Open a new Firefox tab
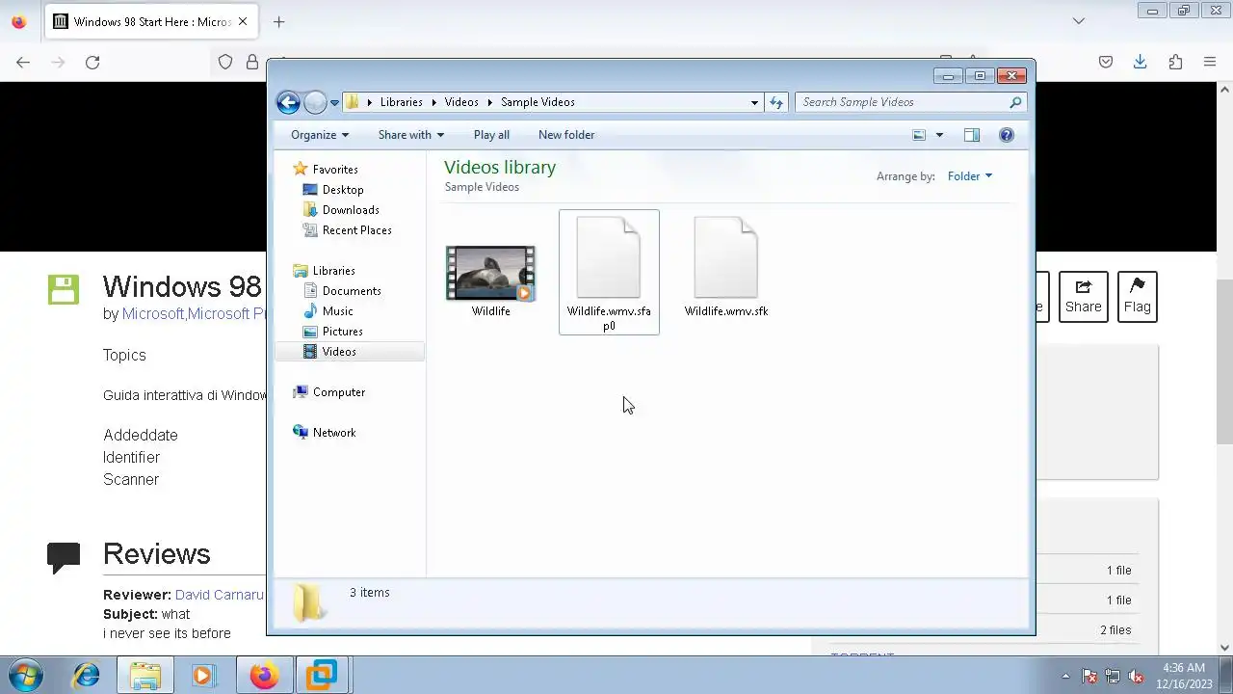 (278, 21)
